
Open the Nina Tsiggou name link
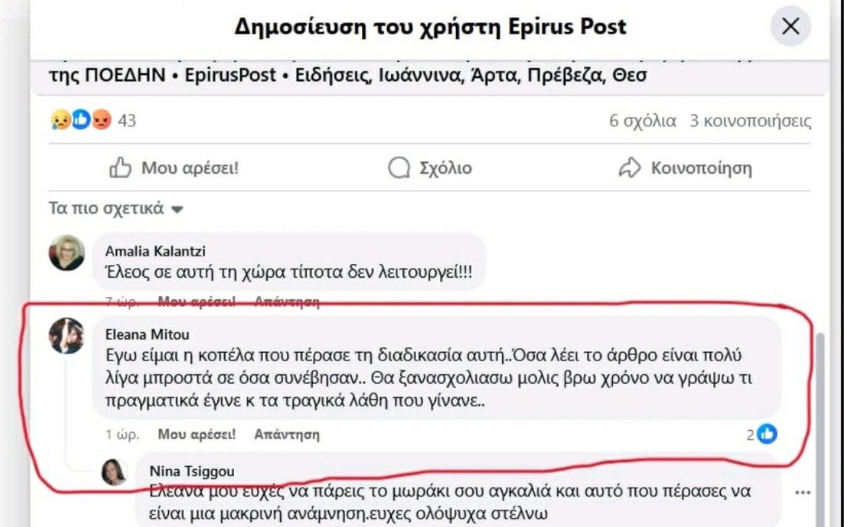pos(192,471)
